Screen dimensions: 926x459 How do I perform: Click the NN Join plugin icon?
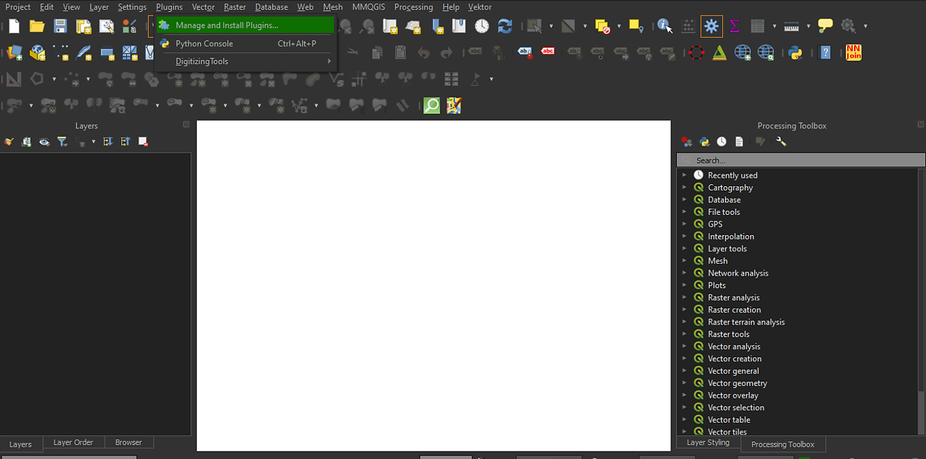tap(853, 52)
